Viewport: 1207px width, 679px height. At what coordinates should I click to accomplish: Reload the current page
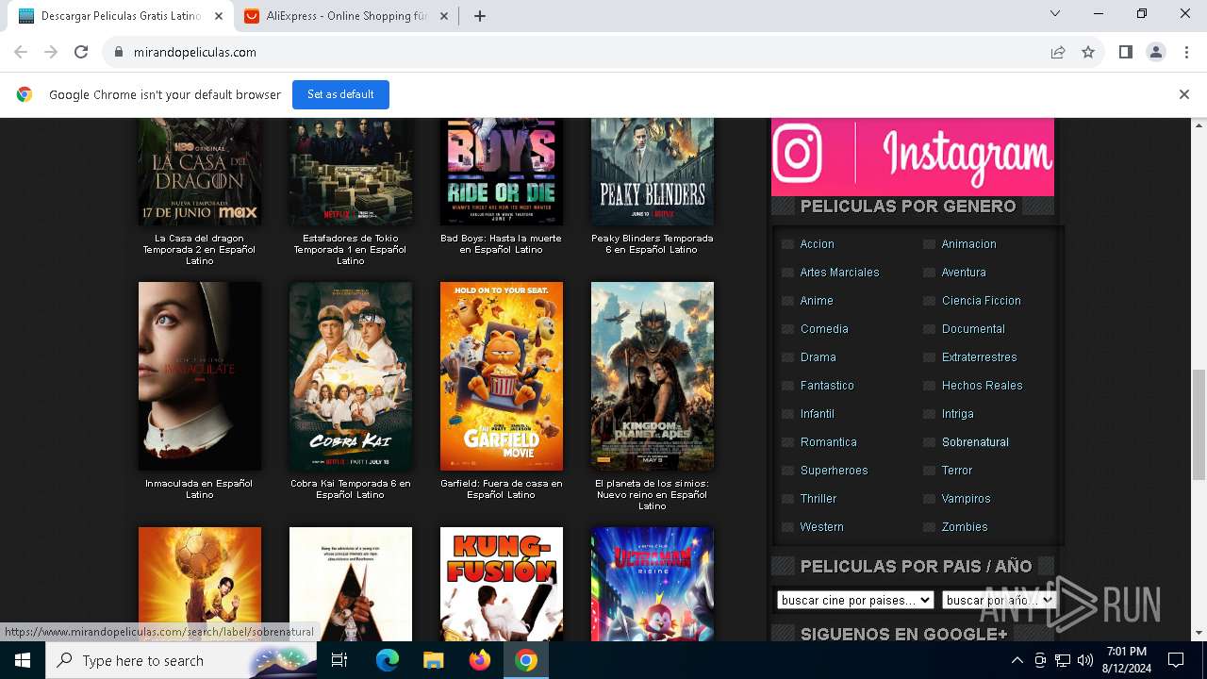81,53
